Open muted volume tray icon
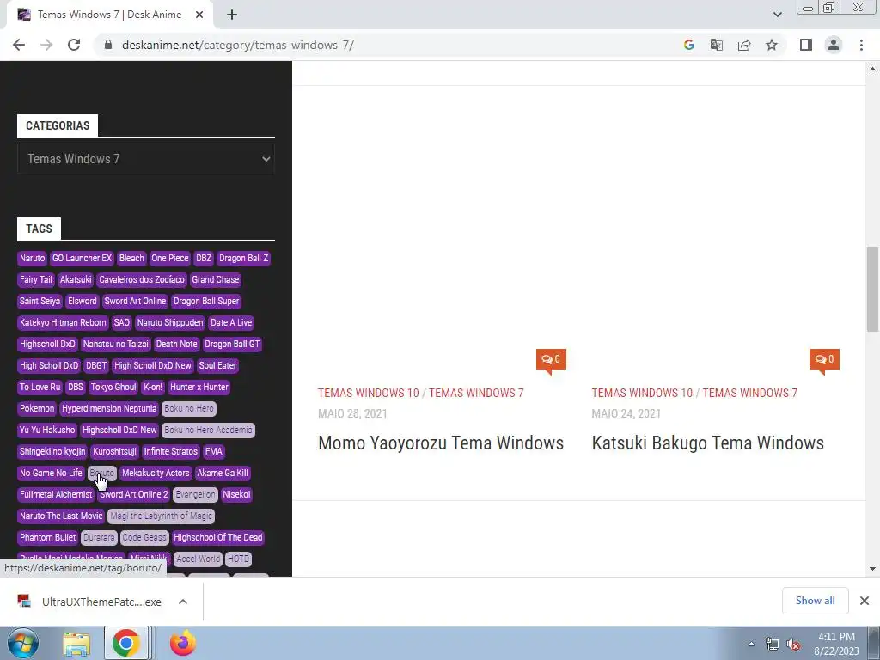 [x=793, y=645]
